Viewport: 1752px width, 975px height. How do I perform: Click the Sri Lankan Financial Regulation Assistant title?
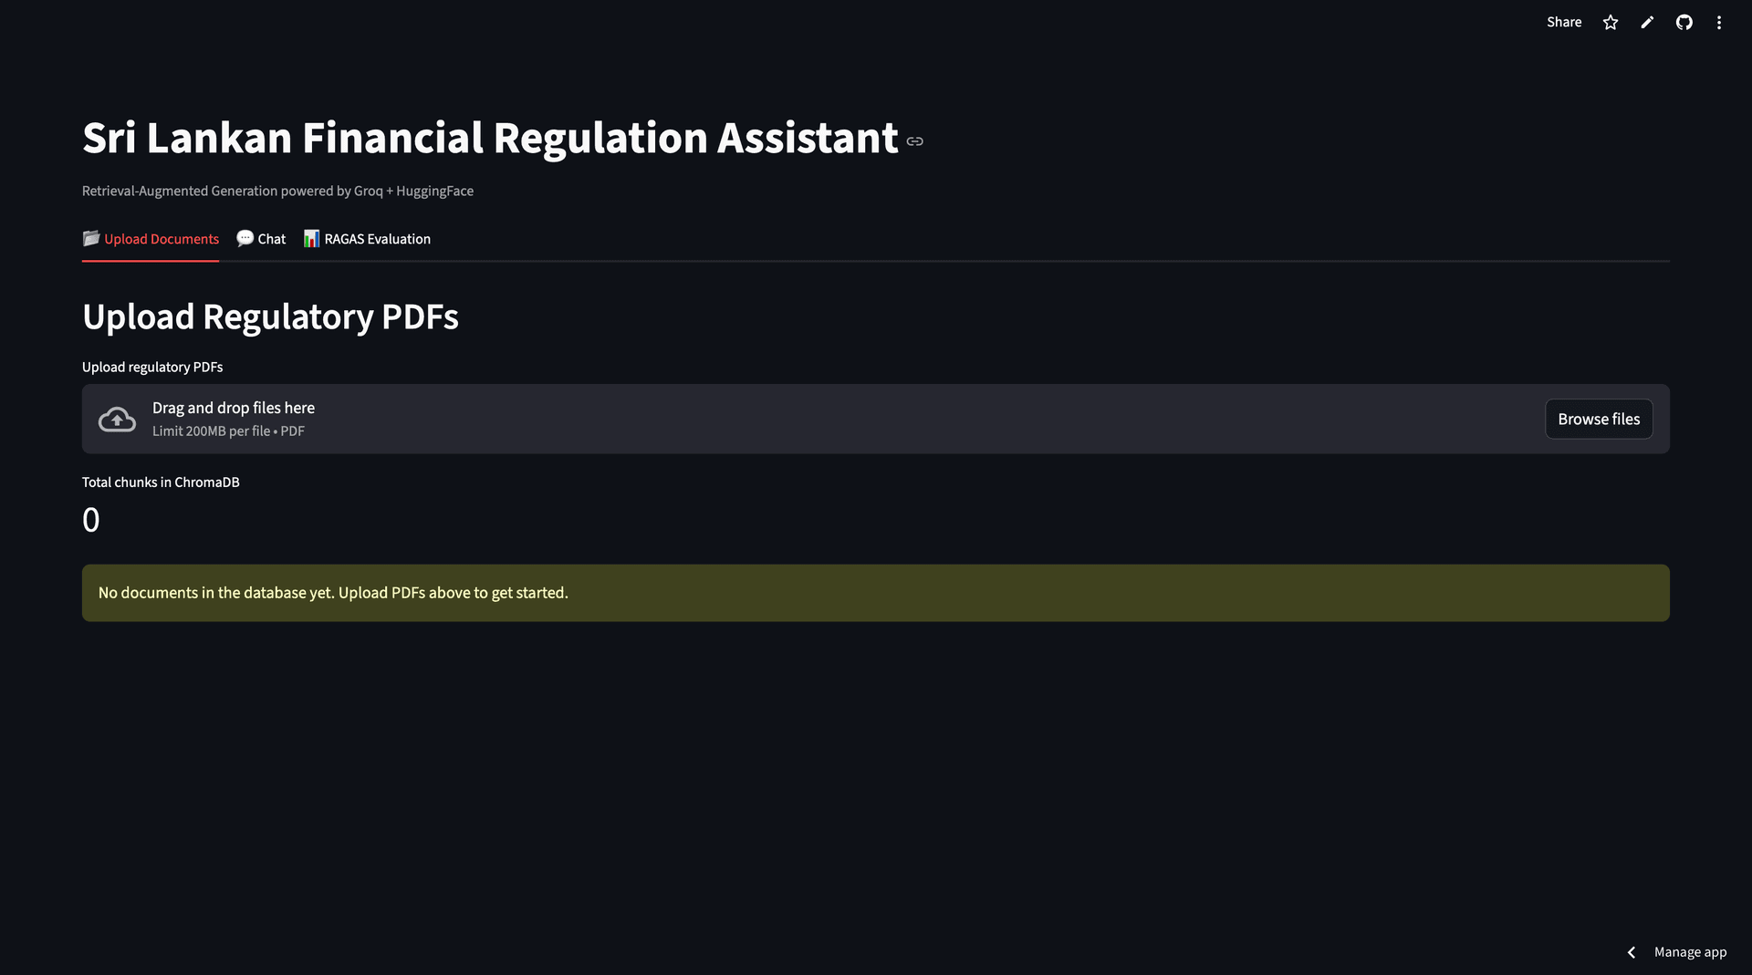tap(490, 139)
